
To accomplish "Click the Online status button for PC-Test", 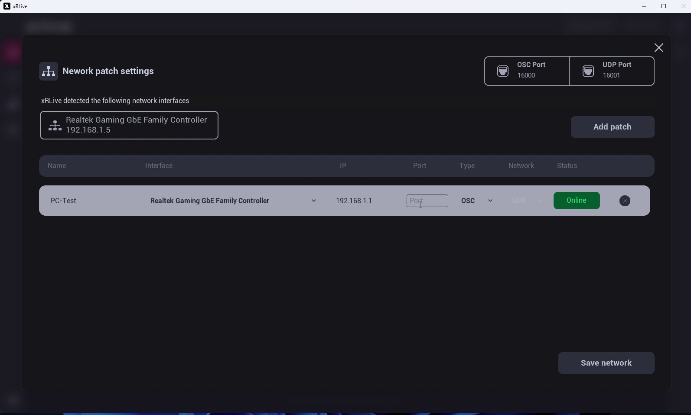I will [577, 201].
